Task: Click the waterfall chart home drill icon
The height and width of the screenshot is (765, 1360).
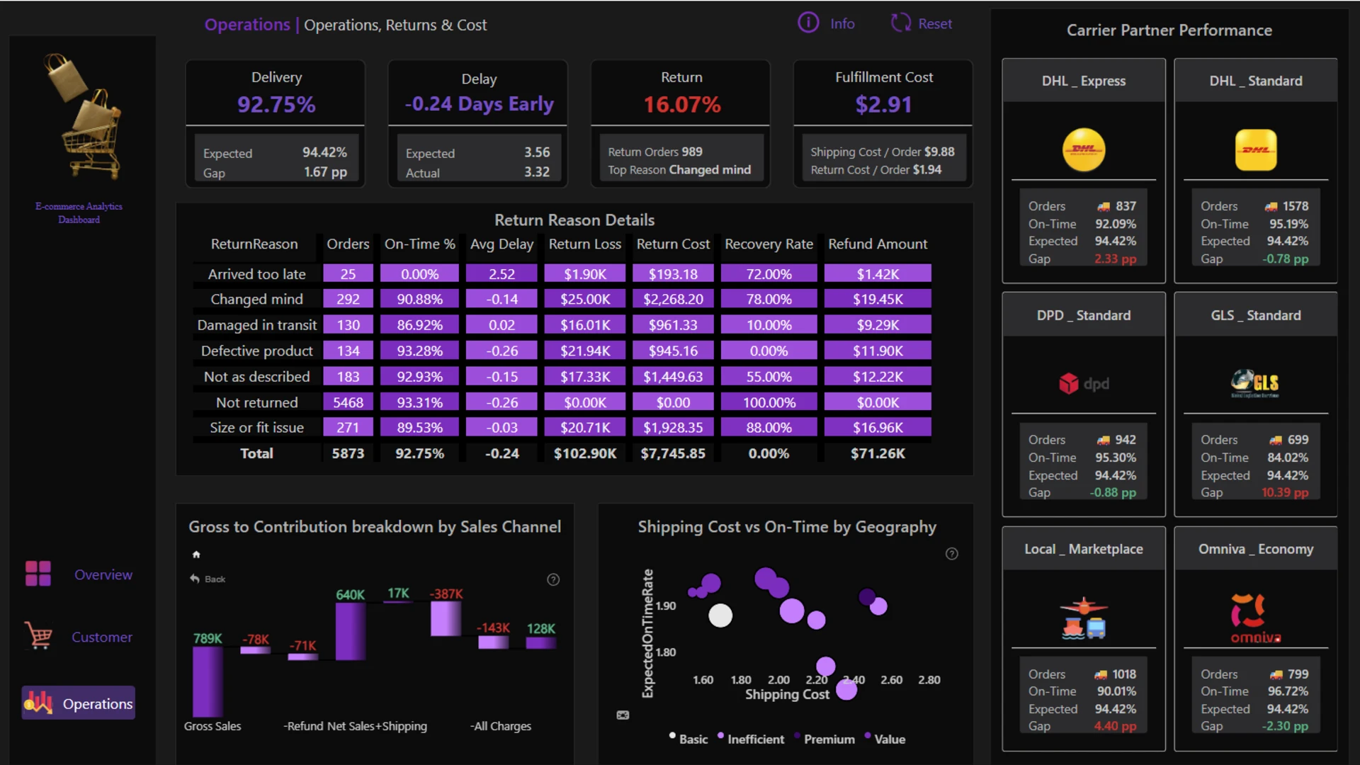Action: pos(196,555)
